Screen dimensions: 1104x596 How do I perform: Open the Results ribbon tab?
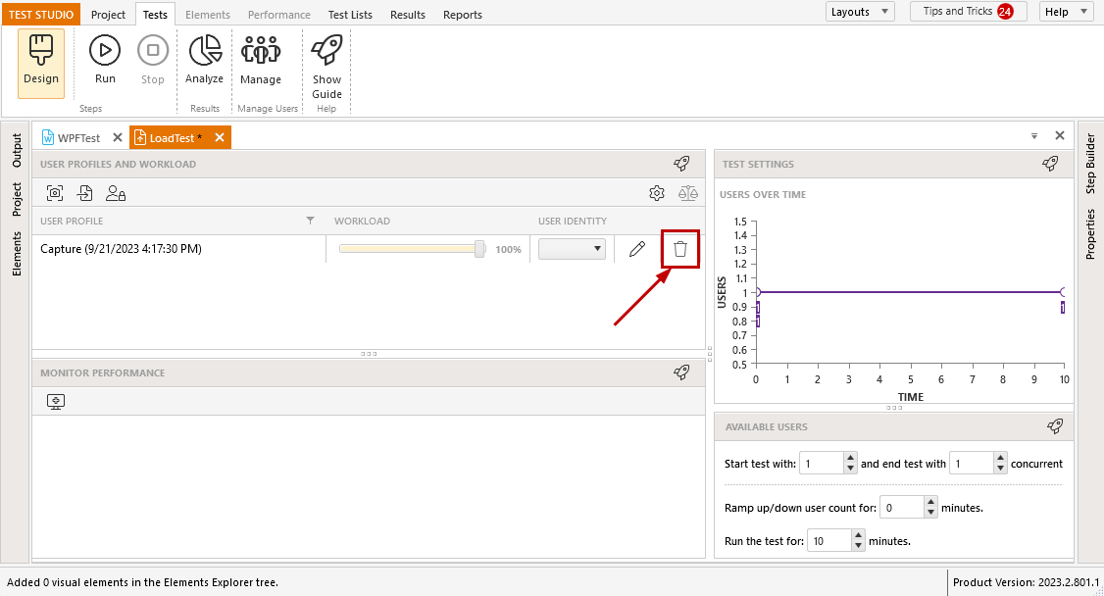408,14
